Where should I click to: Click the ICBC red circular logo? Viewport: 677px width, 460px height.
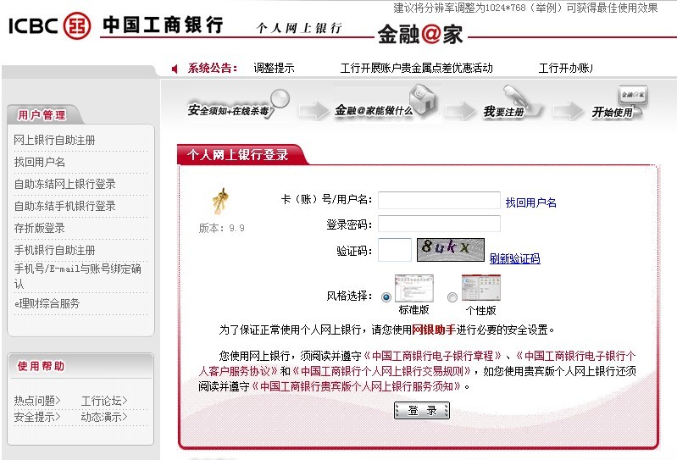(x=77, y=25)
